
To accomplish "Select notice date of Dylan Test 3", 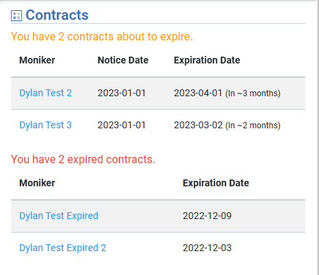I will coord(122,125).
